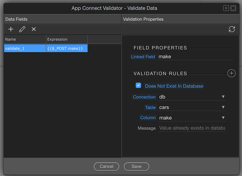Open the Connection dropdown showing db
The height and width of the screenshot is (176, 242).
tap(192, 97)
